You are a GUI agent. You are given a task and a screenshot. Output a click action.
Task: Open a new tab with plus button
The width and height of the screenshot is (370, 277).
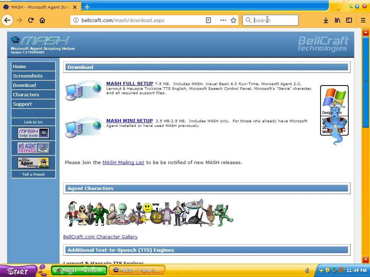87,7
